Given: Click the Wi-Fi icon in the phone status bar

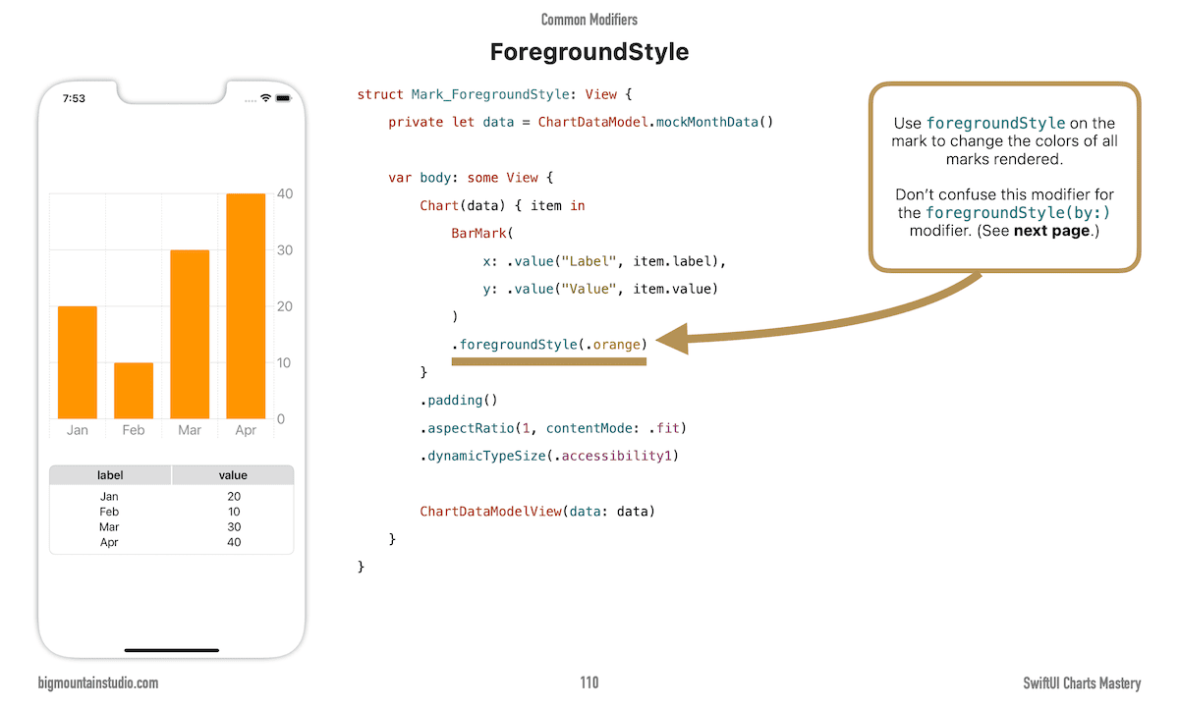Looking at the screenshot, I should (x=264, y=98).
